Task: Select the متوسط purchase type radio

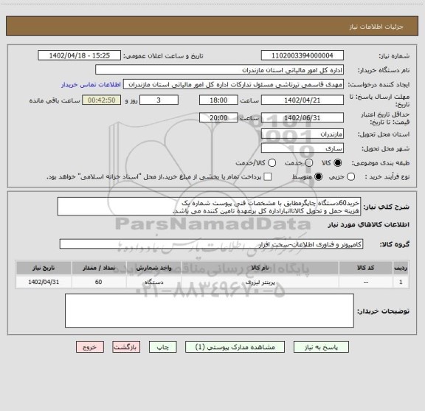Action: click(318, 177)
